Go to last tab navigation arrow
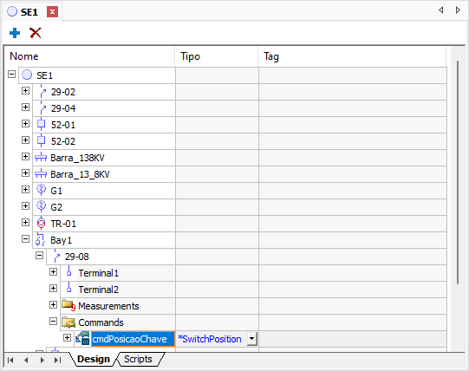This screenshot has height=371, width=469. pyautogui.click(x=58, y=360)
